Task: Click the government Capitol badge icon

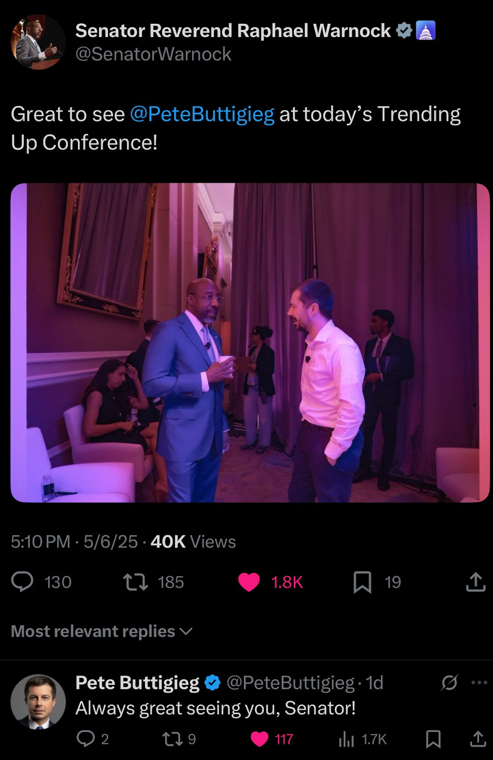Action: (x=425, y=31)
